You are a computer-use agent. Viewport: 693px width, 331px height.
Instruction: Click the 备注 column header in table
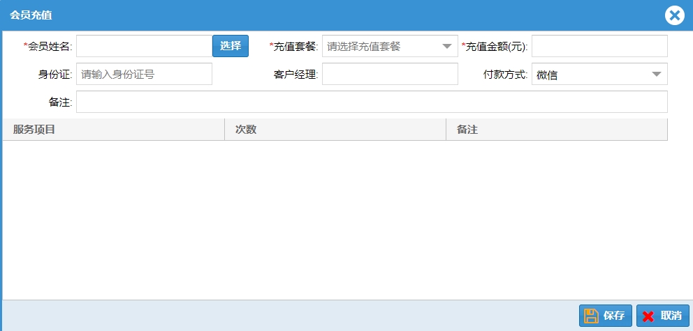(x=557, y=130)
